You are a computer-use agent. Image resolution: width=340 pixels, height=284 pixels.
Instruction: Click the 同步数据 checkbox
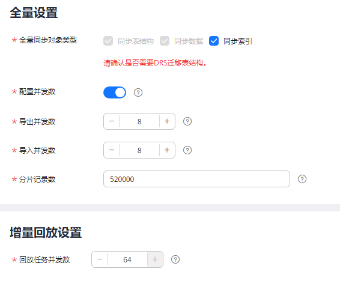(165, 41)
